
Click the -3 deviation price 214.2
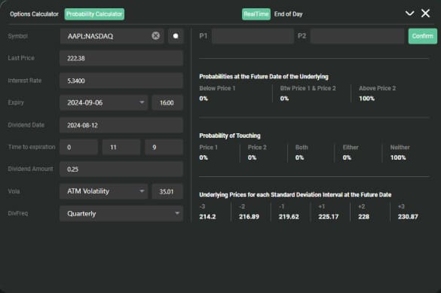[207, 217]
